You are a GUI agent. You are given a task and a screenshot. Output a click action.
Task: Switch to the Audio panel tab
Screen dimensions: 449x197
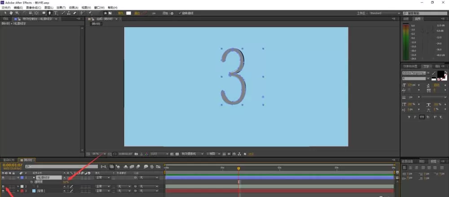click(x=418, y=19)
